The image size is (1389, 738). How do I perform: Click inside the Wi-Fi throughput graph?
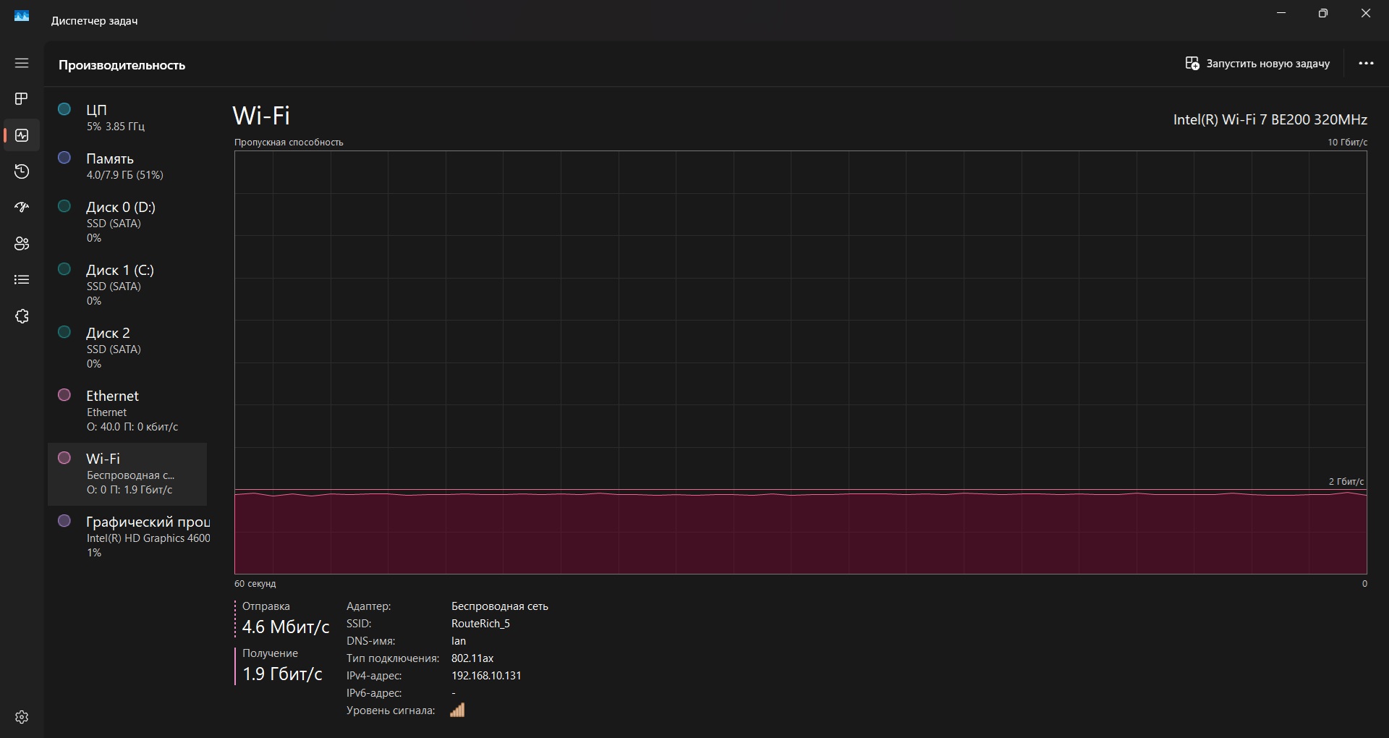[x=801, y=362]
